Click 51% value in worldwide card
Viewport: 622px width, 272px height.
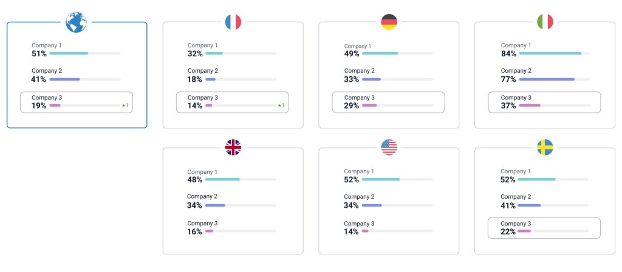tap(39, 54)
